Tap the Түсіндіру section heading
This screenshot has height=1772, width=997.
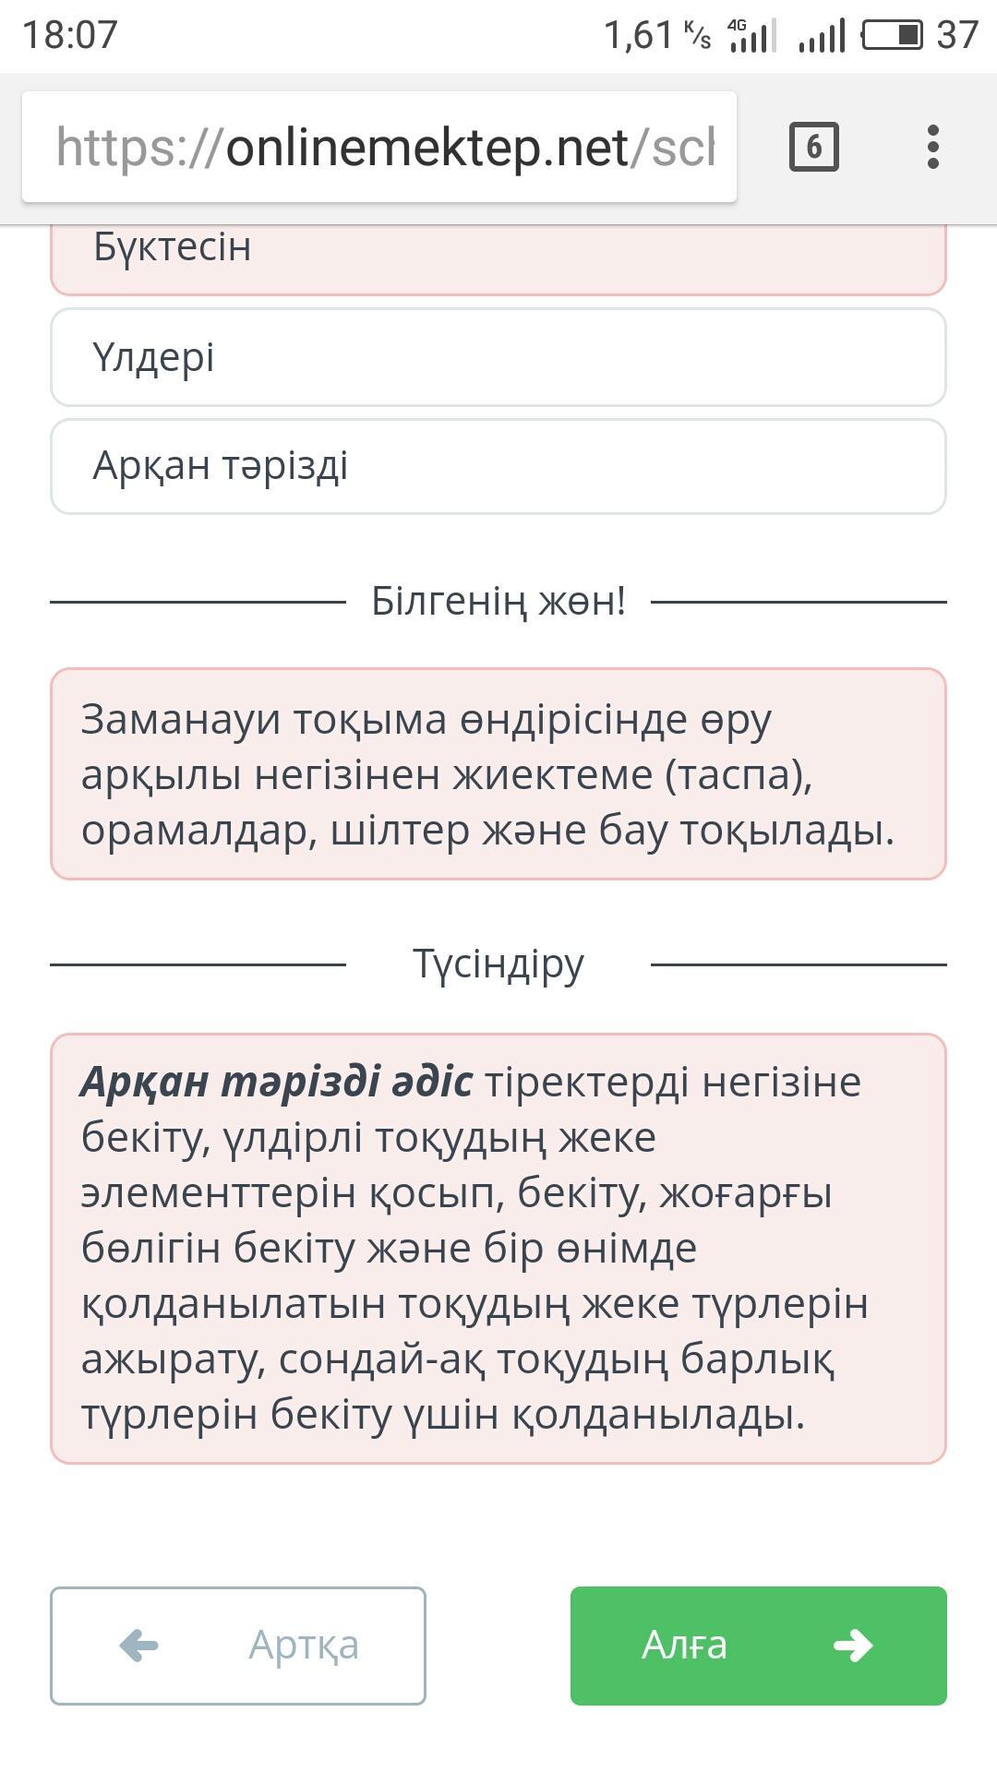(498, 964)
